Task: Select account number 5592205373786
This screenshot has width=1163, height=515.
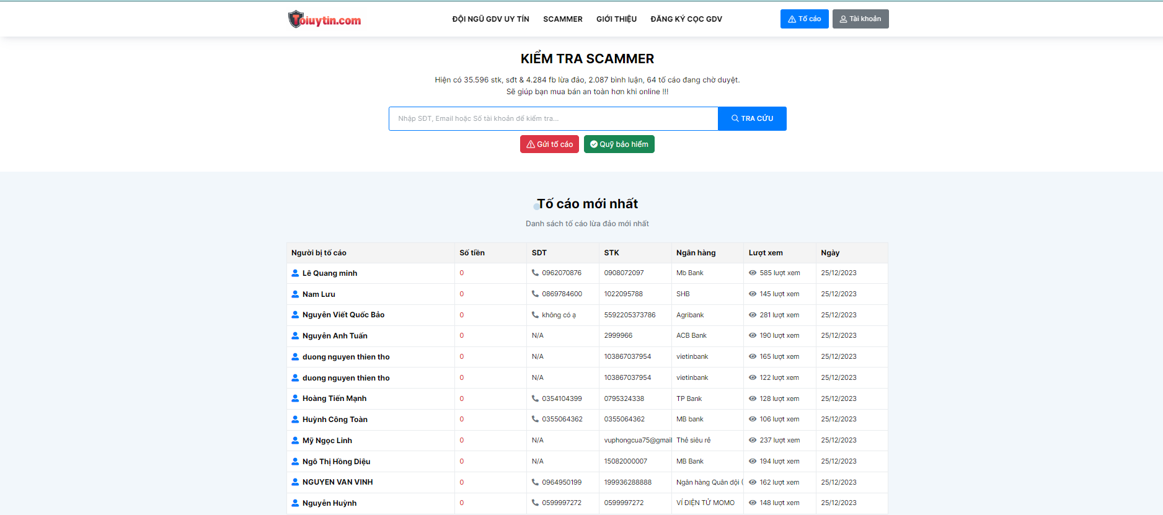Action: pyautogui.click(x=630, y=315)
